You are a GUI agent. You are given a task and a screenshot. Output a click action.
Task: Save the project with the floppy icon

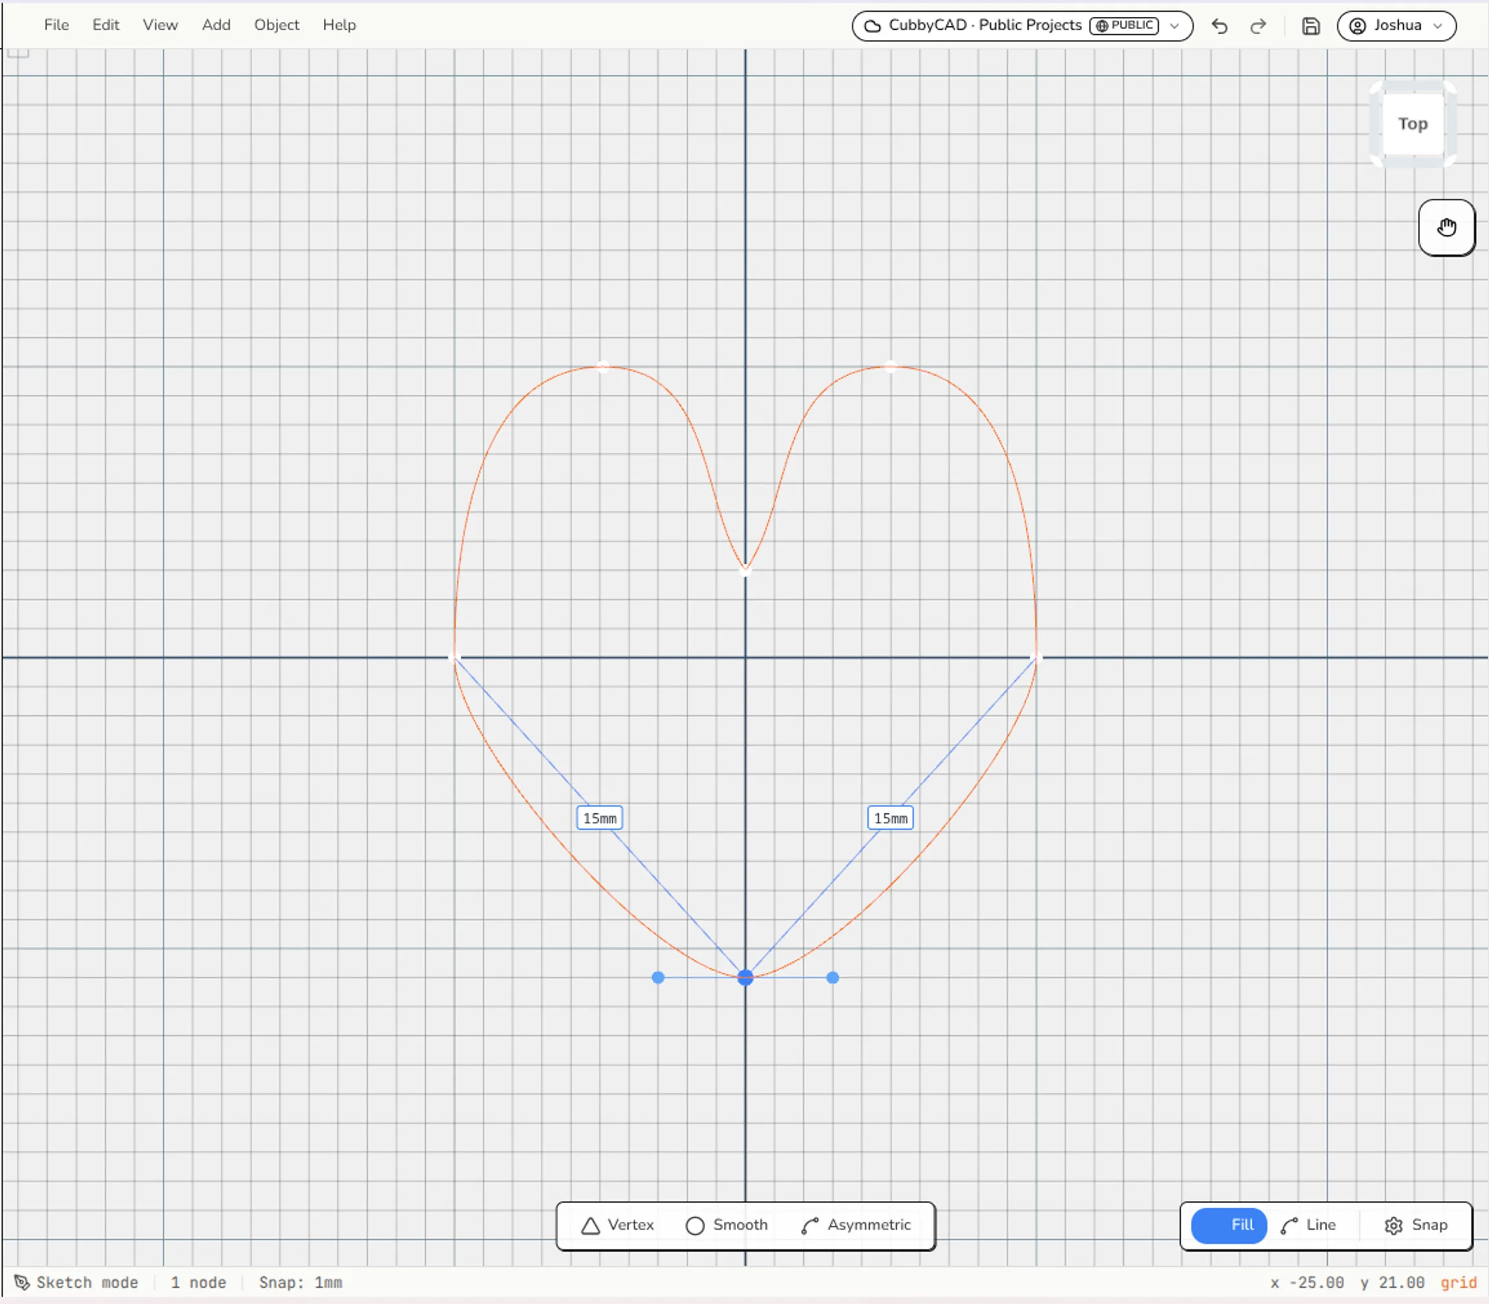tap(1311, 26)
